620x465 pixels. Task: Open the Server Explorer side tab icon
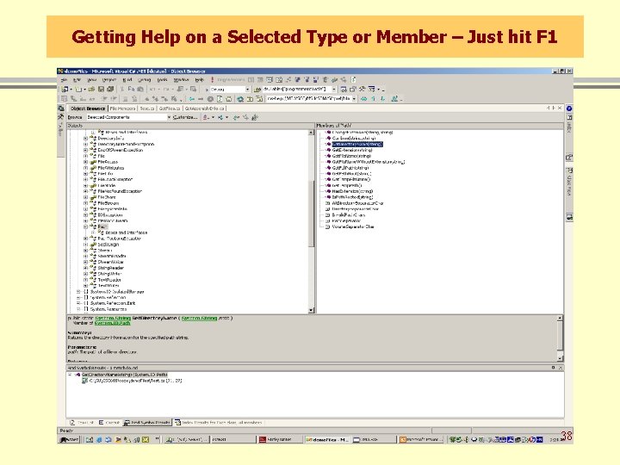61,108
